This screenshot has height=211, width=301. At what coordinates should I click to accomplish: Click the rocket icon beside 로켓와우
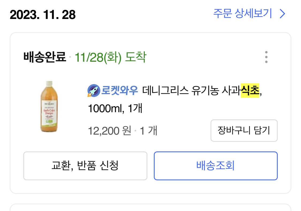tap(94, 91)
